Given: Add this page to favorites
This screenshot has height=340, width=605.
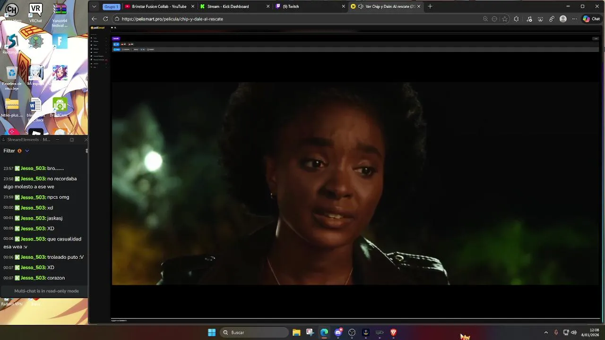Looking at the screenshot, I should [505, 19].
